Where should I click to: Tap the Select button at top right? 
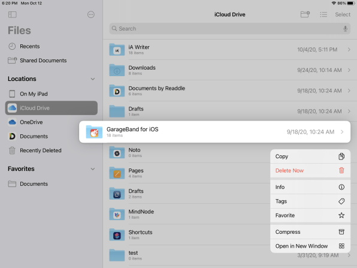[343, 14]
